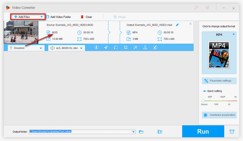The height and width of the screenshot is (141, 243).
Task: Open the MP4 output format dropdown arrow
Action: click(x=234, y=34)
